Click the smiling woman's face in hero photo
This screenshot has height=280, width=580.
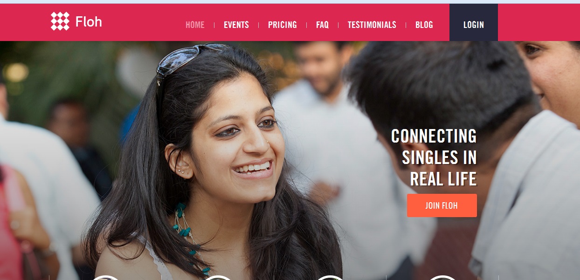click(x=238, y=140)
